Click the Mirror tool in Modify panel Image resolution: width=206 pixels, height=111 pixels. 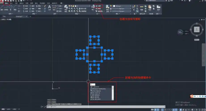pyautogui.click(x=32, y=9)
